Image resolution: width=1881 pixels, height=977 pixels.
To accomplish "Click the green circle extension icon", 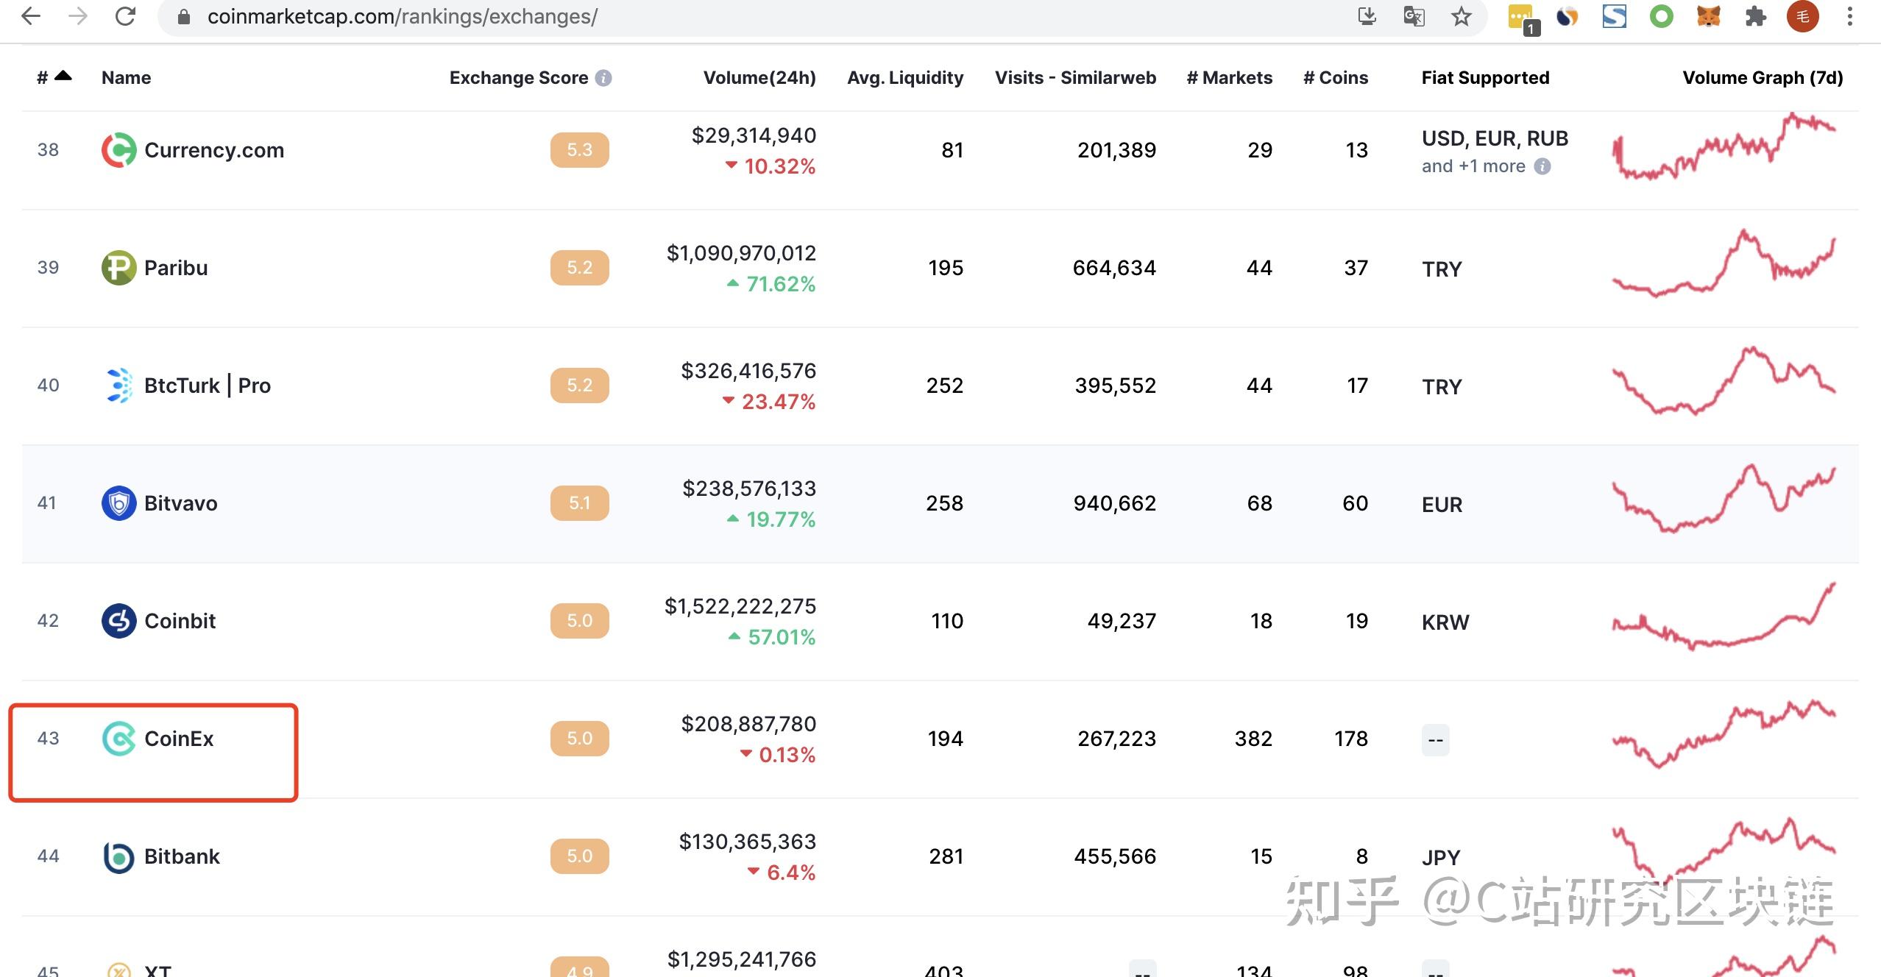I will click(1662, 16).
